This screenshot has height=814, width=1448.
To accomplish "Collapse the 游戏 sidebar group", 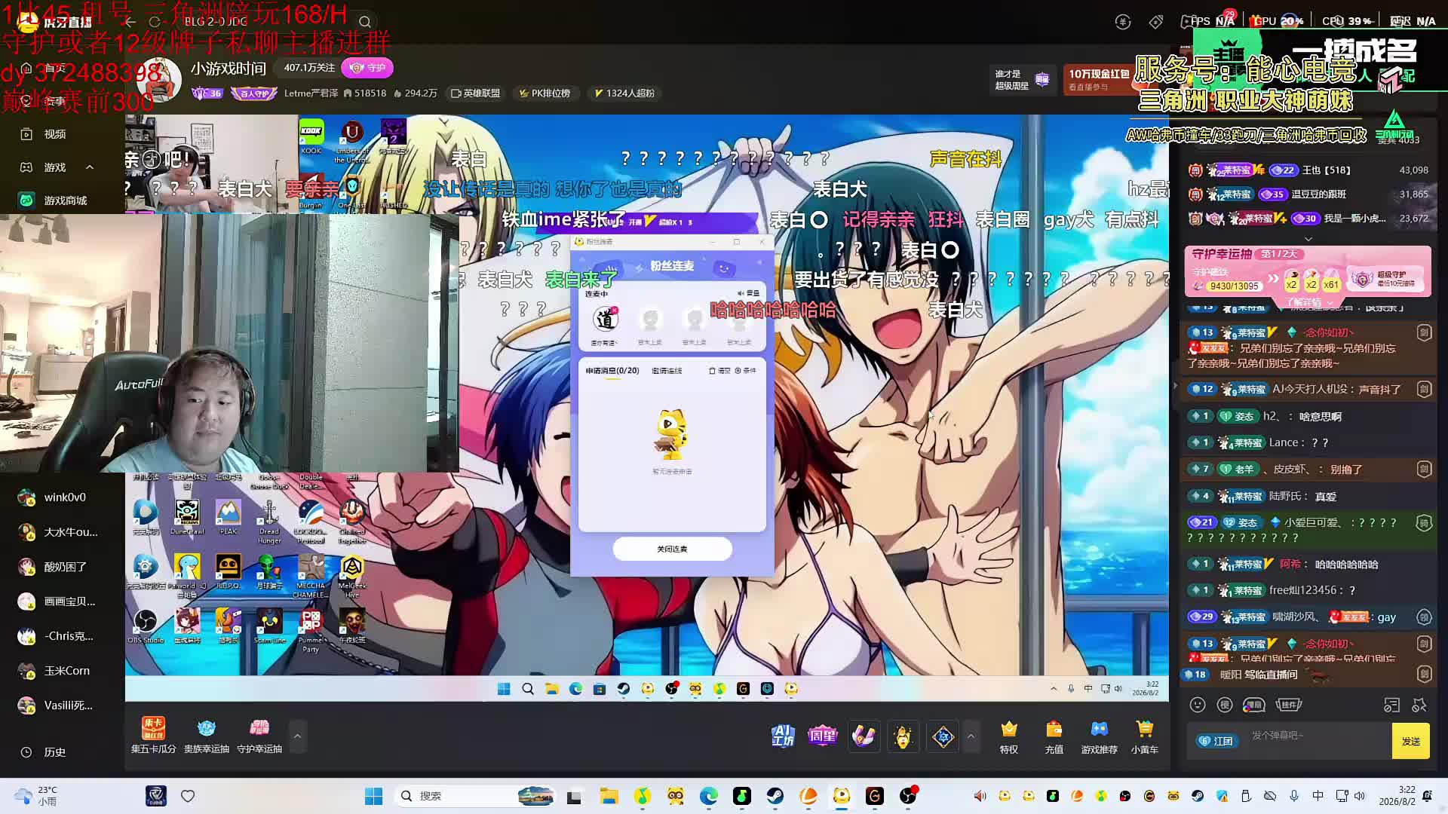I will pyautogui.click(x=90, y=167).
